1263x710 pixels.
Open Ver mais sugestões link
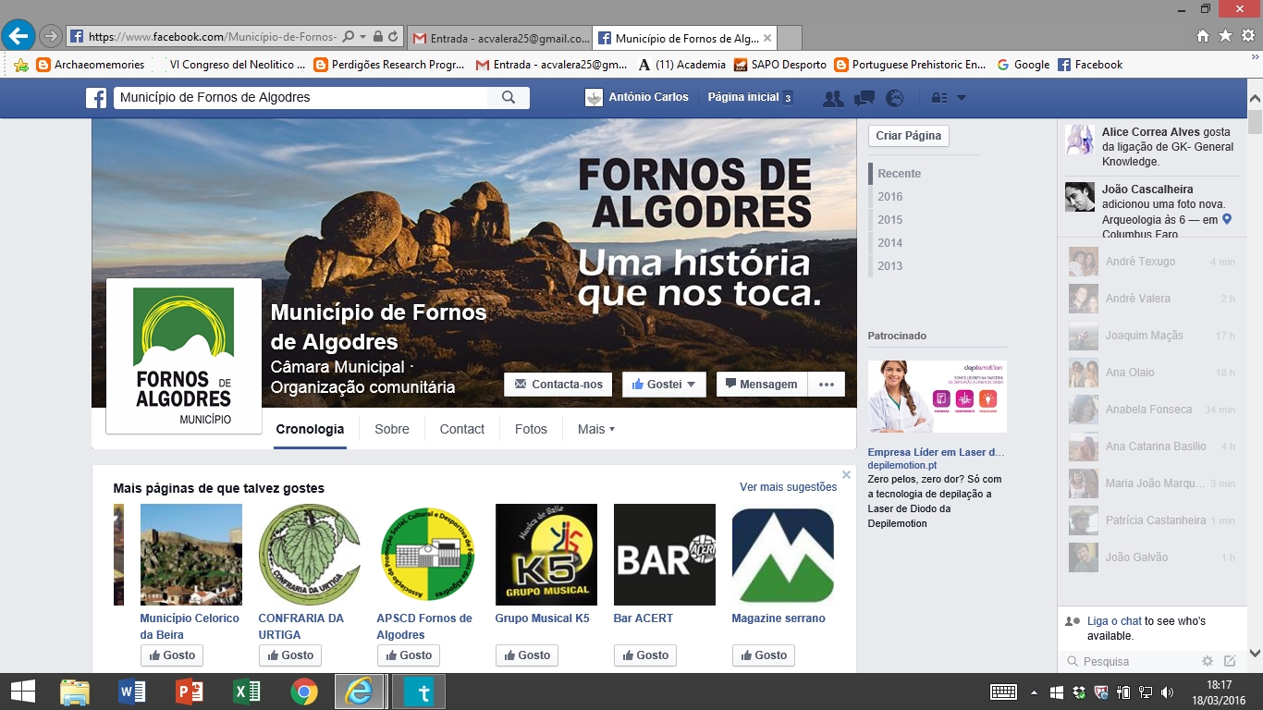click(x=788, y=487)
